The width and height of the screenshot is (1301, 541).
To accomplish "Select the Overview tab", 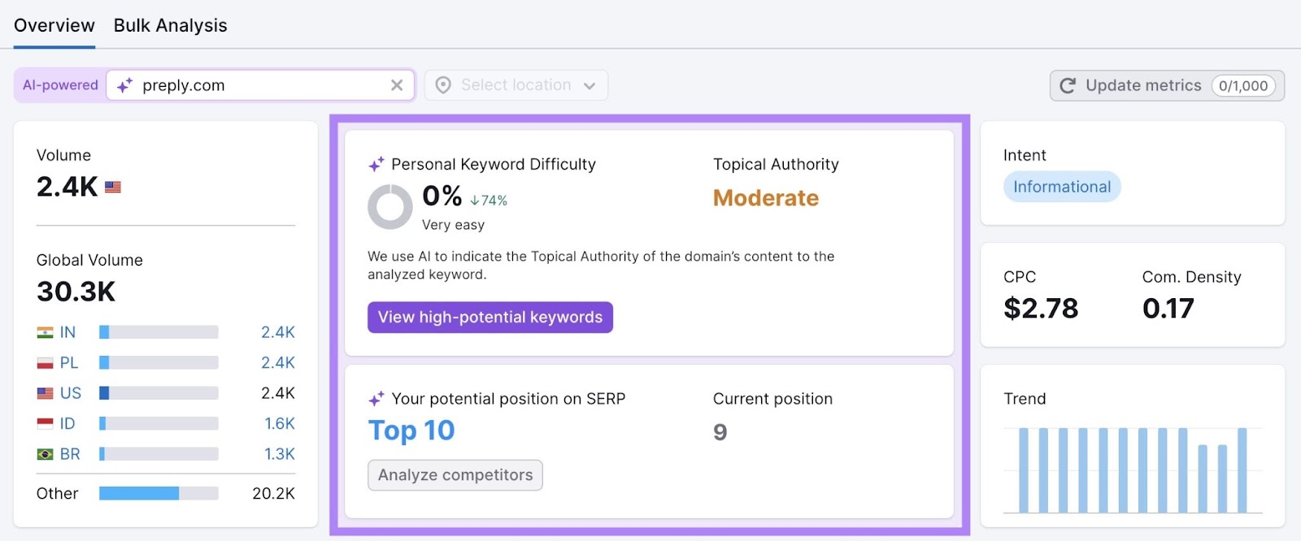I will (x=54, y=25).
